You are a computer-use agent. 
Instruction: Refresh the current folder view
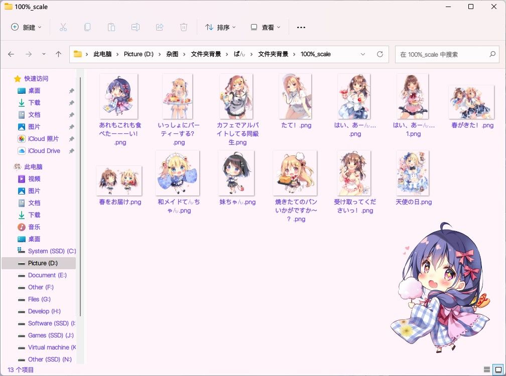coord(380,54)
